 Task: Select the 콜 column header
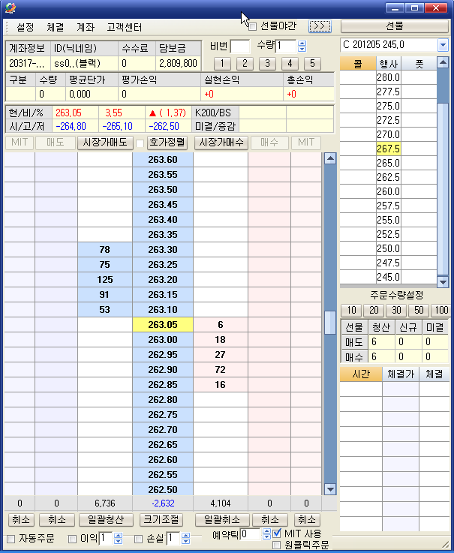pyautogui.click(x=358, y=64)
